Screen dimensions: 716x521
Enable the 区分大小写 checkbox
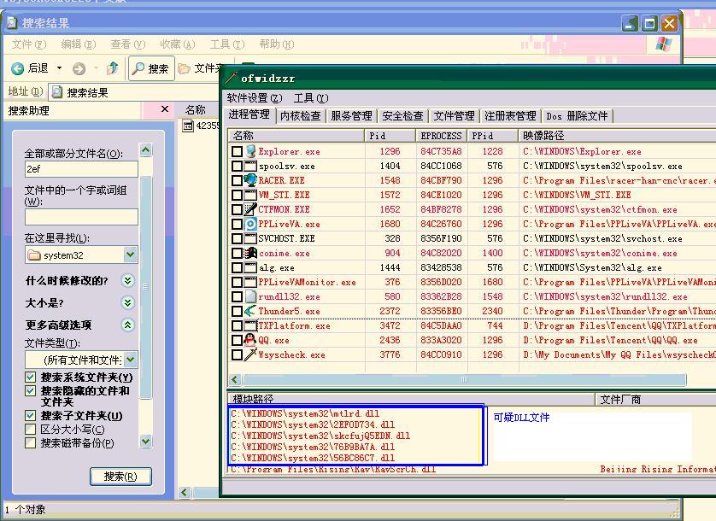tap(31, 430)
